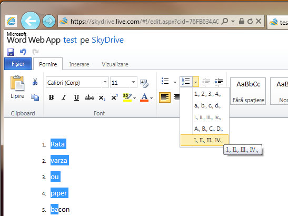Switch to the Pornire tab

pyautogui.click(x=48, y=64)
